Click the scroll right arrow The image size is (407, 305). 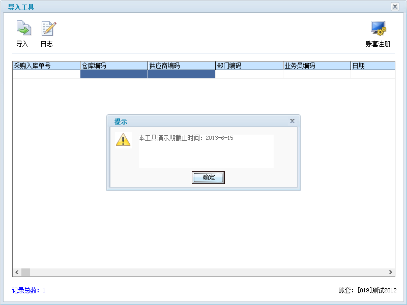(x=391, y=272)
